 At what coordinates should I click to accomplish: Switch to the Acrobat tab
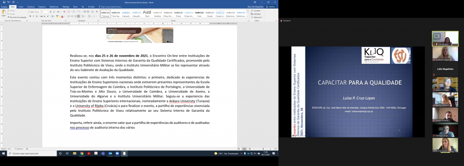91,6
